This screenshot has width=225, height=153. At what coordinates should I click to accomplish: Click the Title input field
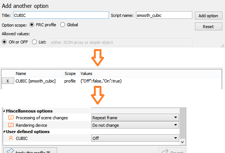tap(61, 15)
